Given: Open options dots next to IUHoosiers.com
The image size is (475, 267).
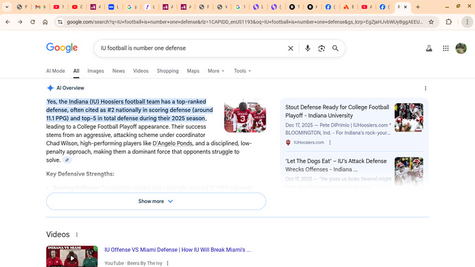Looking at the screenshot, I should (330, 142).
